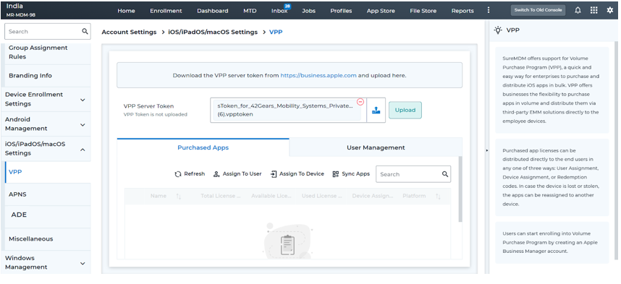
Task: Click the Total License column header
Action: tap(220, 196)
